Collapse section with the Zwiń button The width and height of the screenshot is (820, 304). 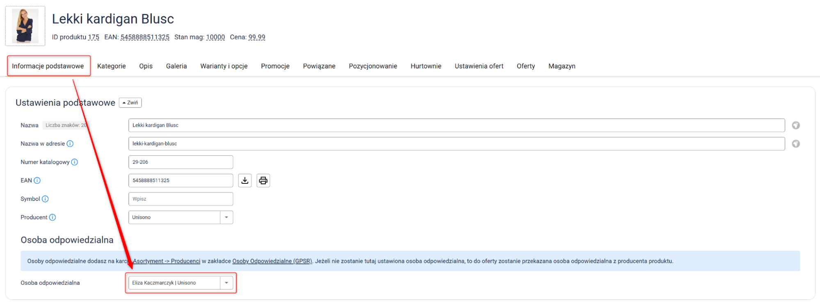(x=130, y=103)
